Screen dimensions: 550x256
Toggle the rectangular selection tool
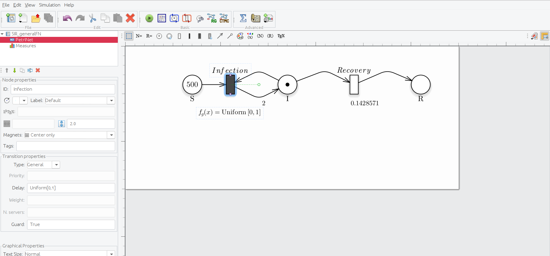[x=129, y=36]
